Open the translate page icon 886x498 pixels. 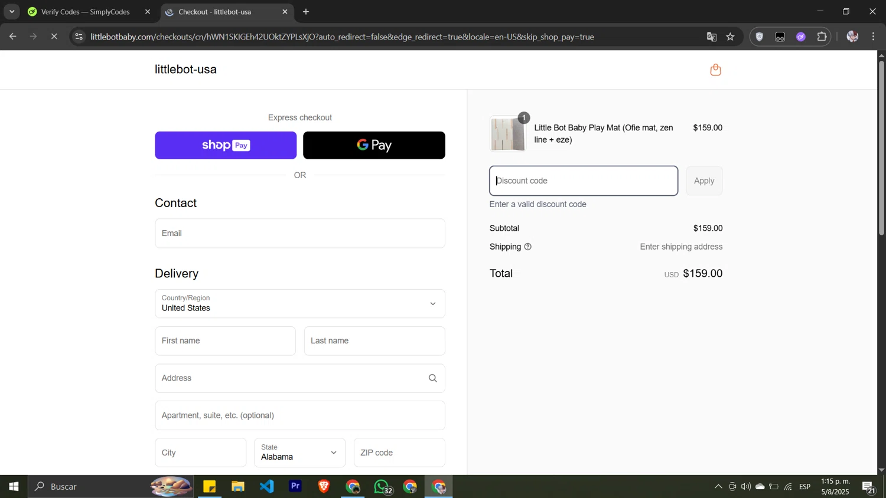point(711,37)
